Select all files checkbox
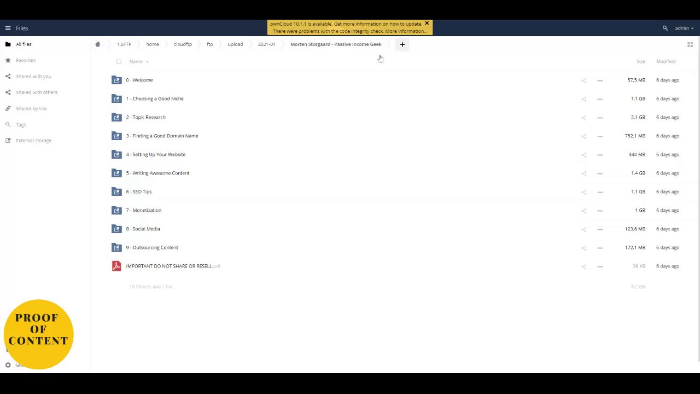700x394 pixels. (119, 62)
